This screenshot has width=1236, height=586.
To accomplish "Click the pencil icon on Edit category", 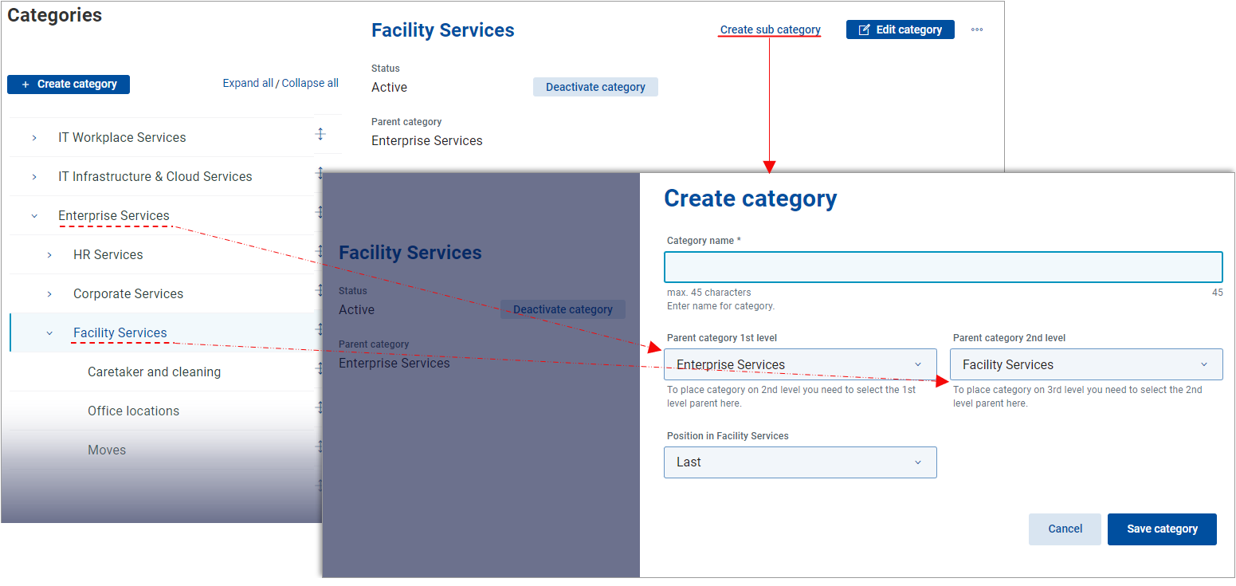I will click(x=864, y=30).
